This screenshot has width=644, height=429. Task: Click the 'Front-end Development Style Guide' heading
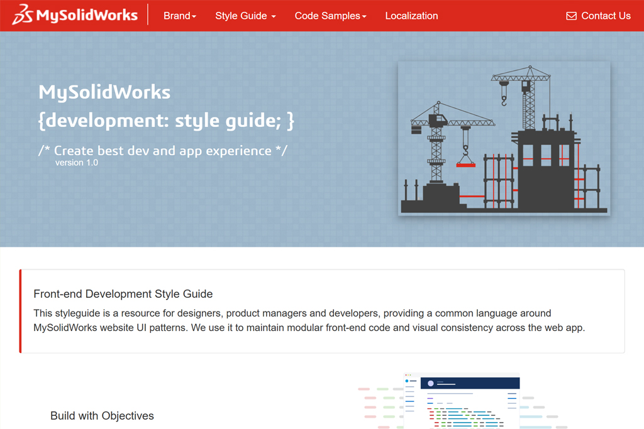(x=123, y=294)
